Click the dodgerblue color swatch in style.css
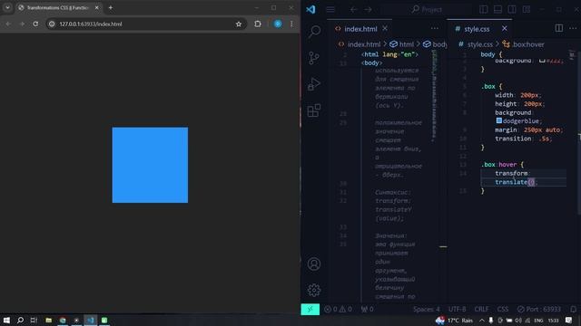Viewport: 581px width, 326px height. coord(499,120)
